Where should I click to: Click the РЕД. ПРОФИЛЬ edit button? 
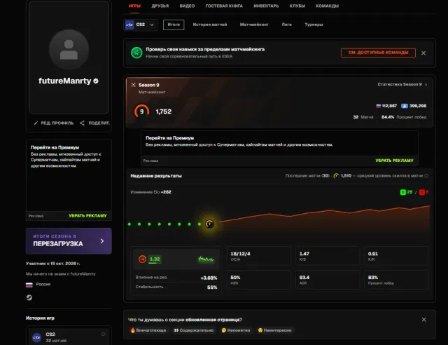click(x=54, y=123)
